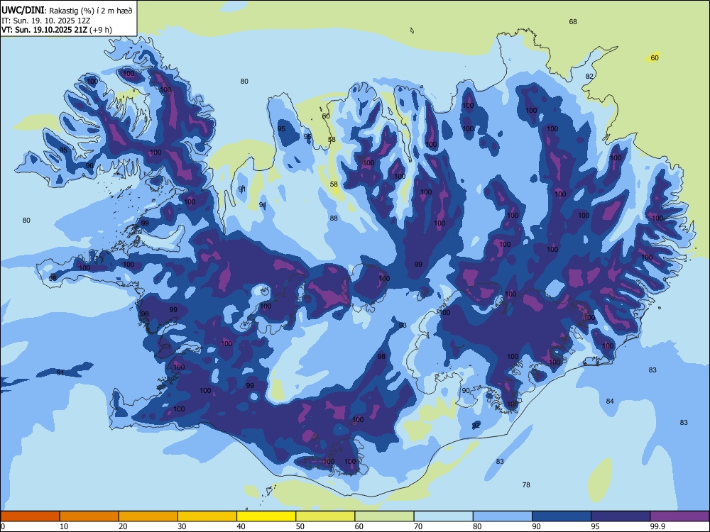Click the map value "68" over northern sea

coord(573,22)
